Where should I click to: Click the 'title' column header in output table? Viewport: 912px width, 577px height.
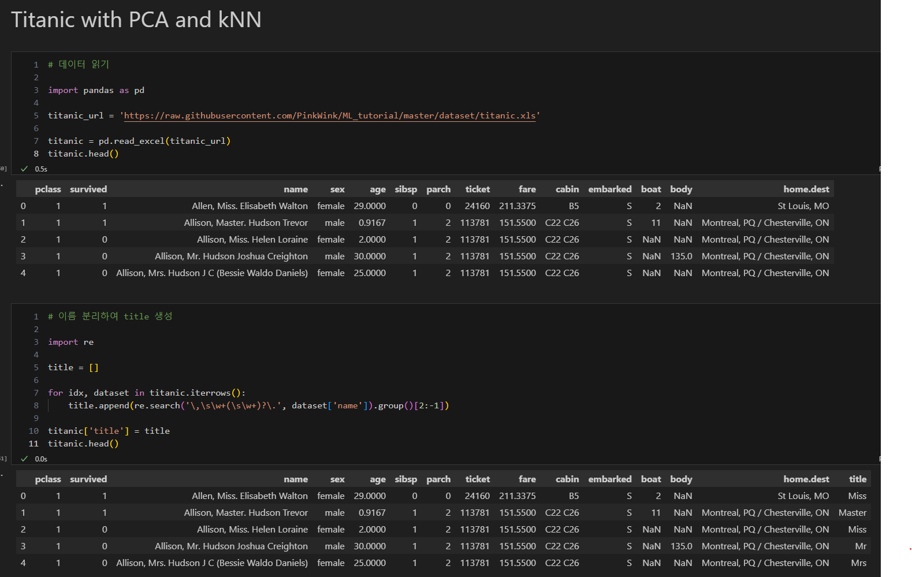858,479
